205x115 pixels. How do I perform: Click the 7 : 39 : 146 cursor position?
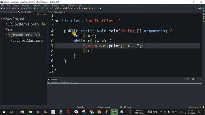point(126,107)
